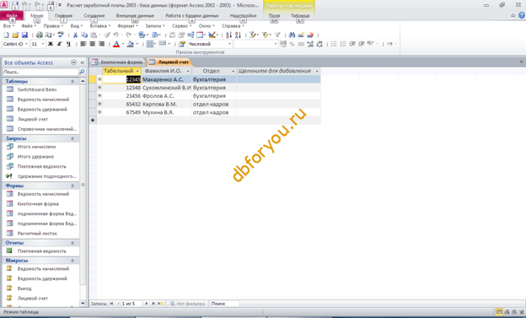
Task: Click the bulleted list icon
Action: click(334, 44)
